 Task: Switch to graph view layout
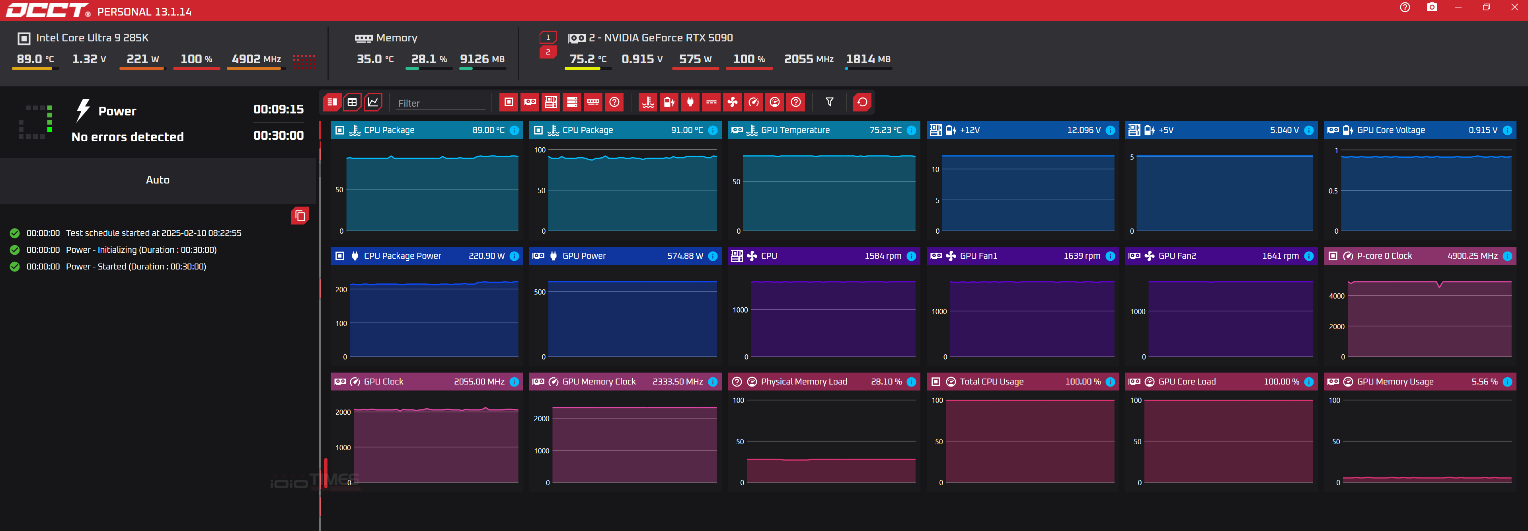pyautogui.click(x=373, y=102)
